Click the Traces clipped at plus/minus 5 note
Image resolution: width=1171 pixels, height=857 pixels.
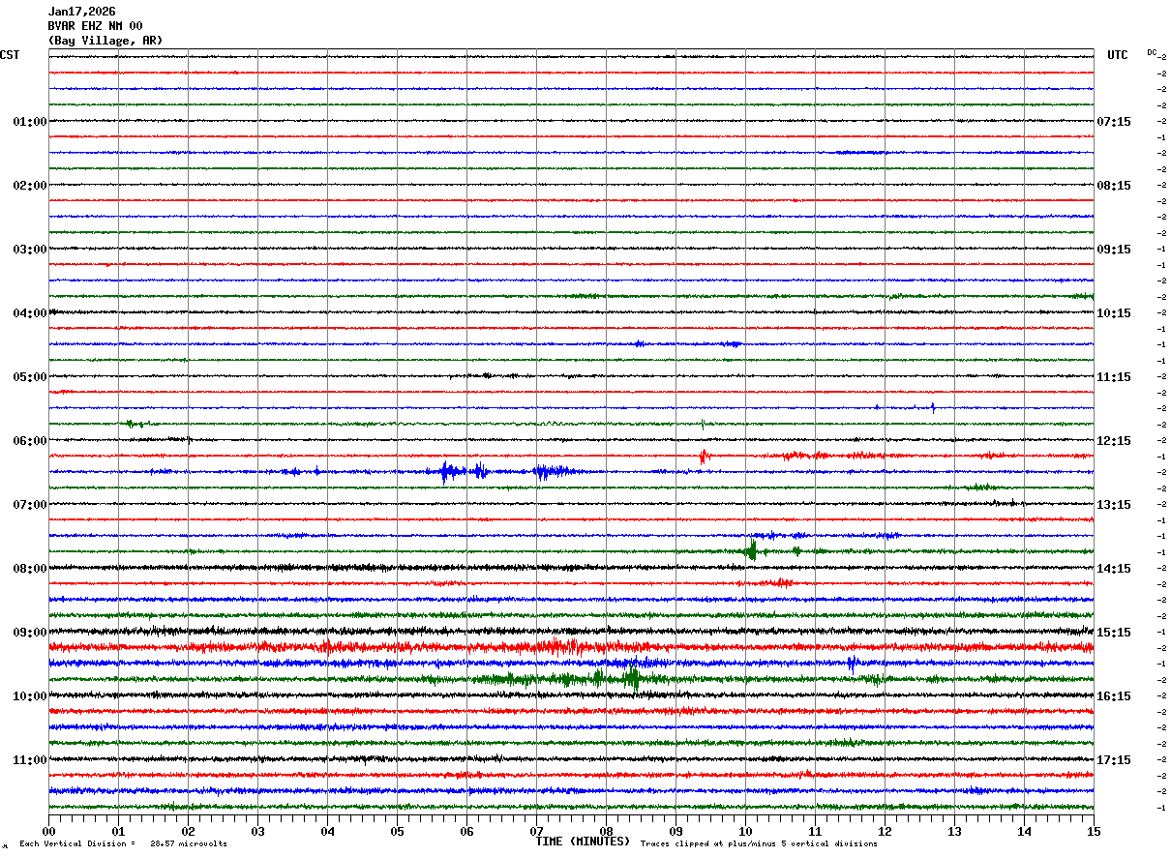pos(759,844)
